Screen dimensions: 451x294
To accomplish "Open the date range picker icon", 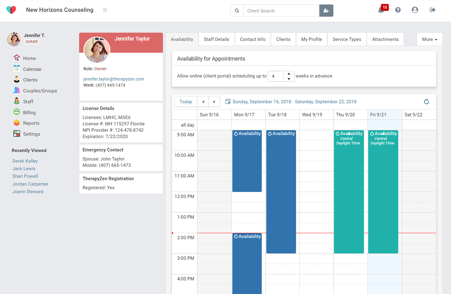I will point(228,101).
